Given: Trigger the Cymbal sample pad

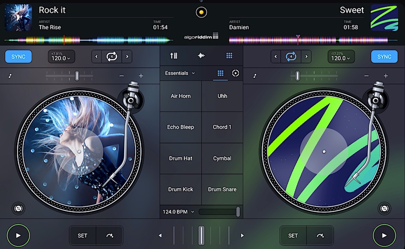Looking at the screenshot, I should click(222, 158).
